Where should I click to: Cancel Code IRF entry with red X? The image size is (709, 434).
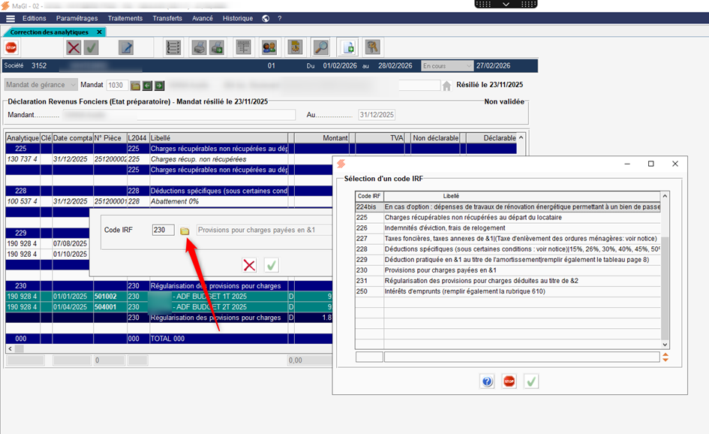250,265
